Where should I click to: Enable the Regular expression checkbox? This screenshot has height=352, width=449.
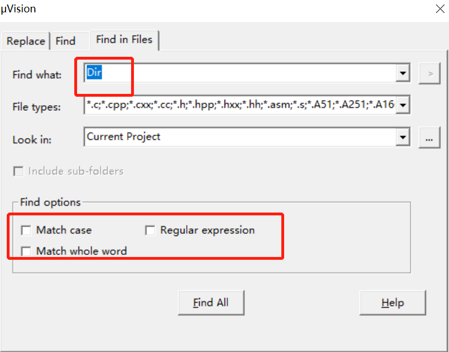pos(150,231)
